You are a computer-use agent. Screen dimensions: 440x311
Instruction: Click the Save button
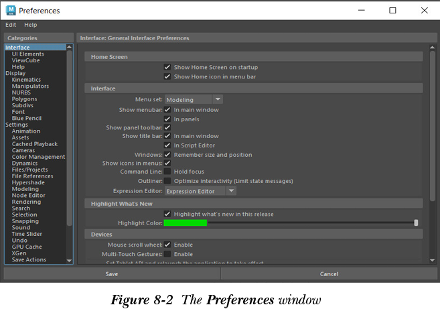point(112,274)
